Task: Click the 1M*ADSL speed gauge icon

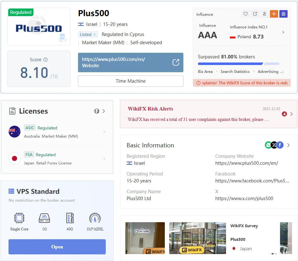Action: coord(95,218)
